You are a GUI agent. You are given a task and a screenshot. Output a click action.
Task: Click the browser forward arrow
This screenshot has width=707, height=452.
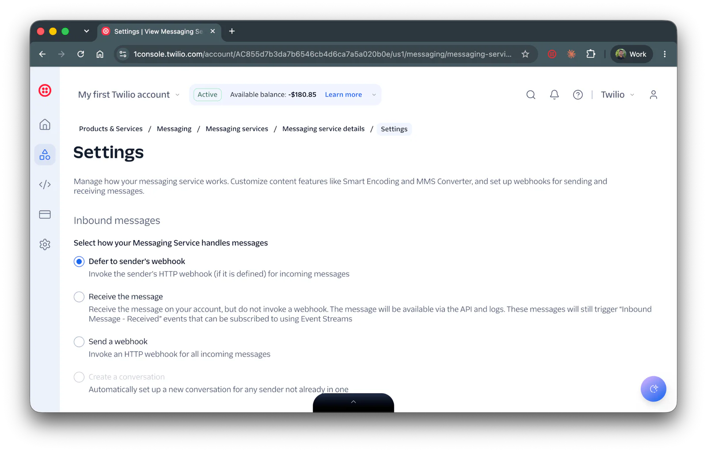coord(61,54)
